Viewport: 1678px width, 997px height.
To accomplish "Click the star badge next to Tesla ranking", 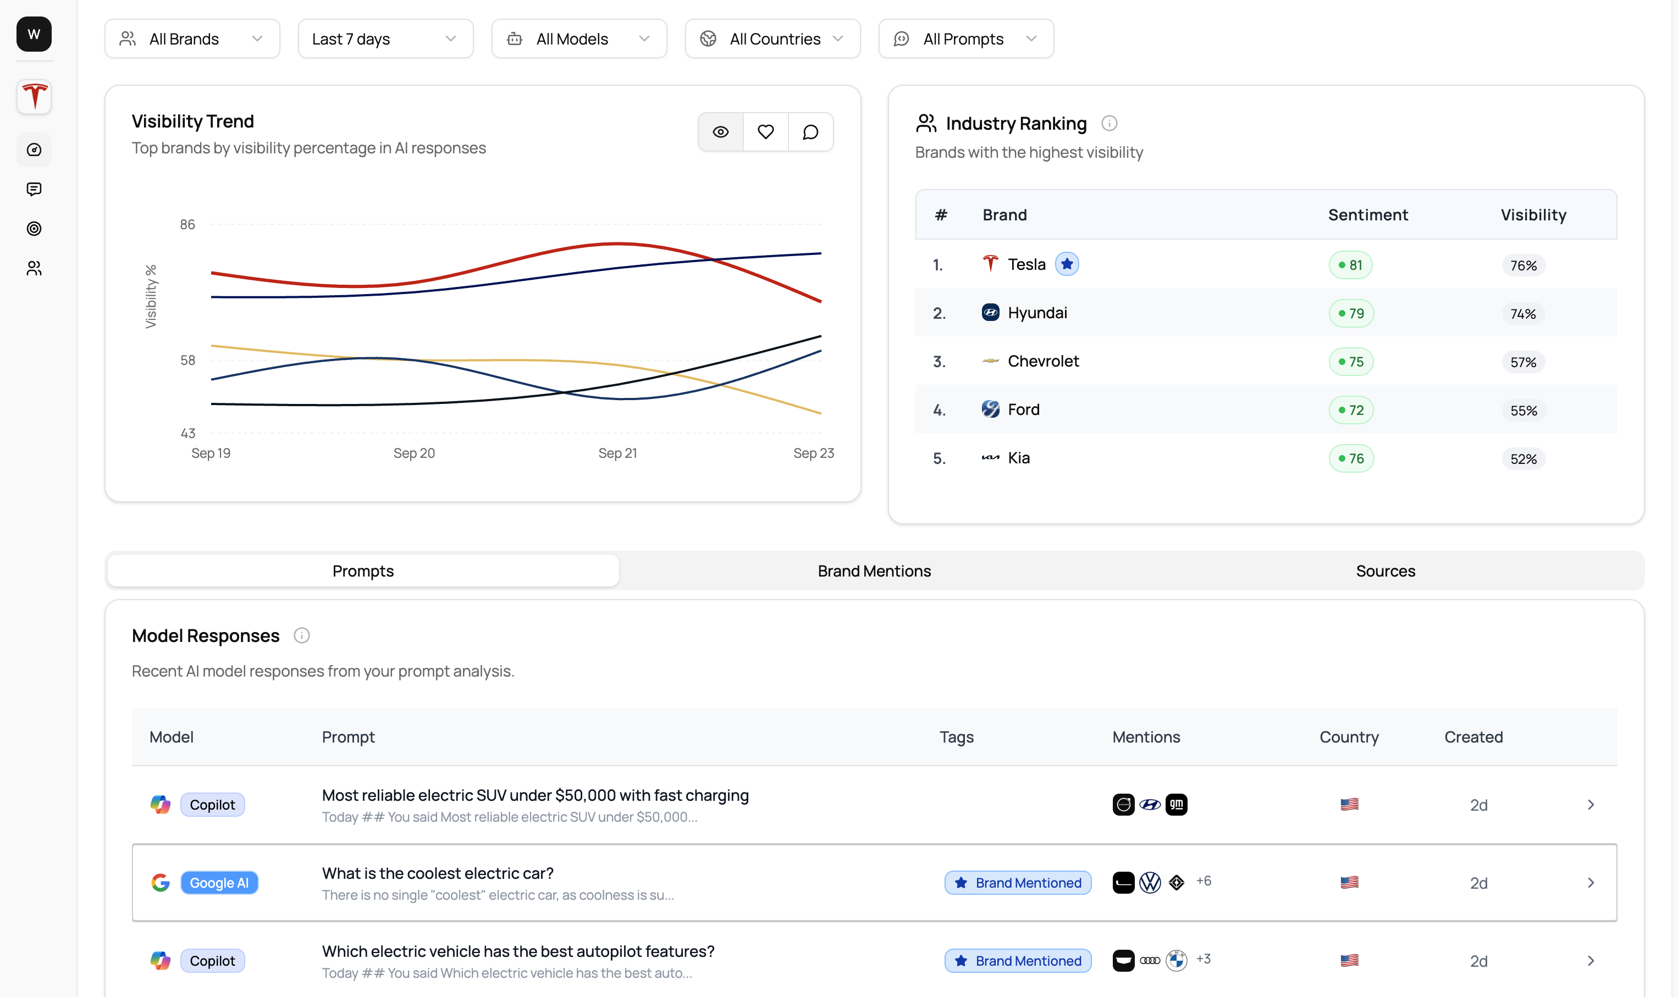I will [x=1067, y=263].
